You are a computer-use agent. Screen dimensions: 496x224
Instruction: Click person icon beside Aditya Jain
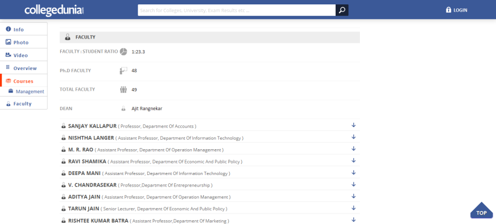63,196
